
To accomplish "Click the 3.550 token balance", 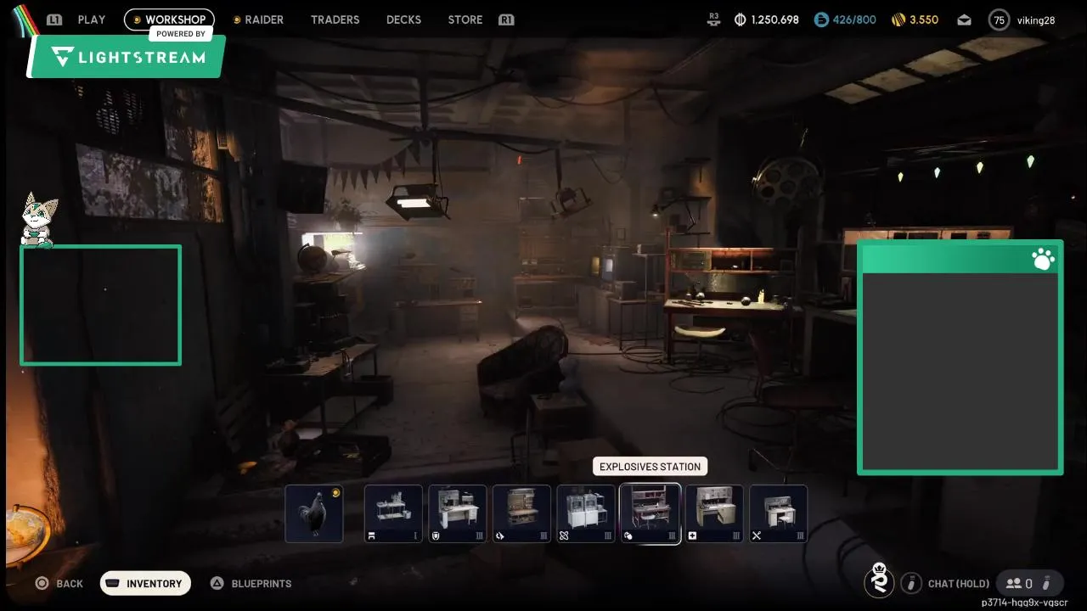I will tap(924, 20).
